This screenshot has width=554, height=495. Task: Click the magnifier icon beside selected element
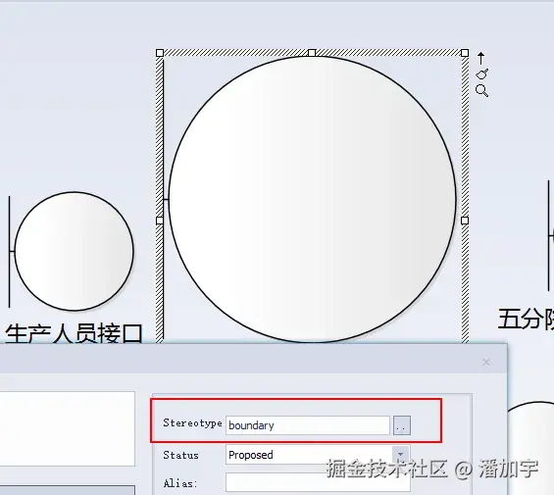pos(481,91)
